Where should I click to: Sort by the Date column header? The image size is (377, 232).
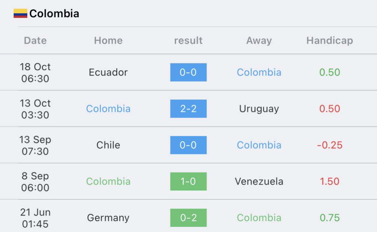pos(35,40)
